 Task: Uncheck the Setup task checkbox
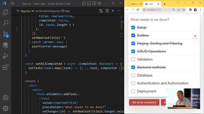pyautogui.click(x=133, y=28)
